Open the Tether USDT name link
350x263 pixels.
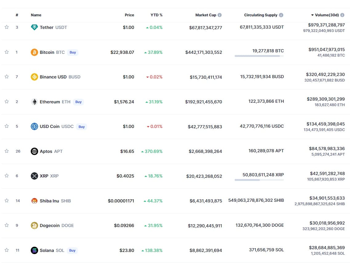[53, 27]
